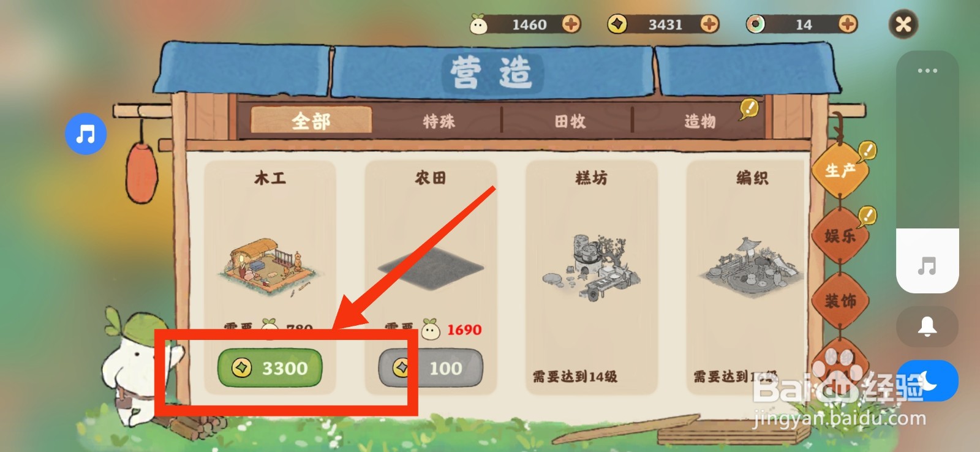Screen dimensions: 980x452
Task: Click the 100 coin button under 农田
Action: (x=431, y=368)
